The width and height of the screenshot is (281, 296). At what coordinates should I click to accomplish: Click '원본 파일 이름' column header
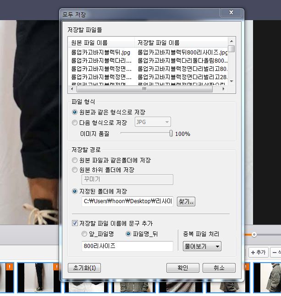101,43
